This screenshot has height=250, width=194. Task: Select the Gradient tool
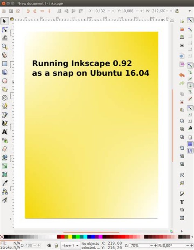(x=5, y=166)
